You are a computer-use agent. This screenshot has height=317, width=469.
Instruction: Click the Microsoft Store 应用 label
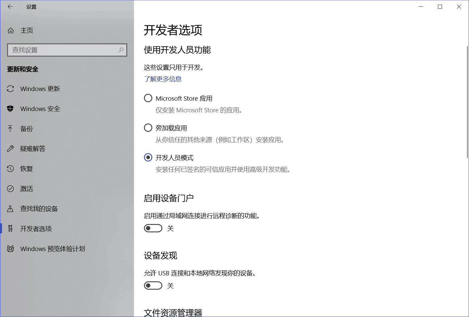tap(184, 98)
